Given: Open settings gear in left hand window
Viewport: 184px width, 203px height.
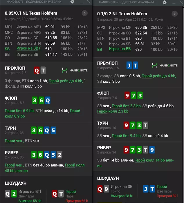Looking at the screenshot, I should 72,2.
